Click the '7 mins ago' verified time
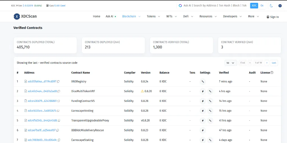Screen dimensions: 287x143 coord(226,81)
